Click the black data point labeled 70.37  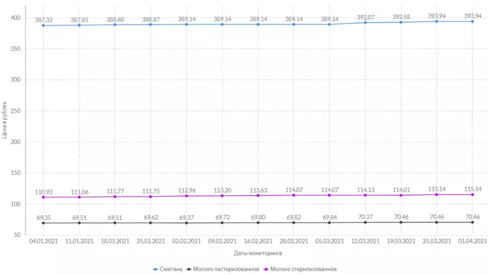[x=365, y=222]
